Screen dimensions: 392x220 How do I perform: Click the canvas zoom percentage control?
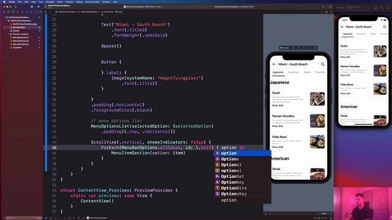click(x=324, y=213)
